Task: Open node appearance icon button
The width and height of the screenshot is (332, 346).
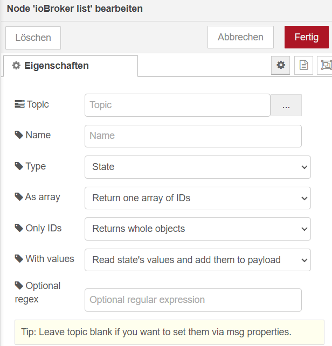Action: pyautogui.click(x=326, y=65)
